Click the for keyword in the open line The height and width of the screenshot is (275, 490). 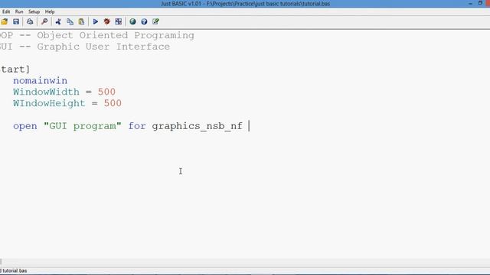tap(137, 126)
